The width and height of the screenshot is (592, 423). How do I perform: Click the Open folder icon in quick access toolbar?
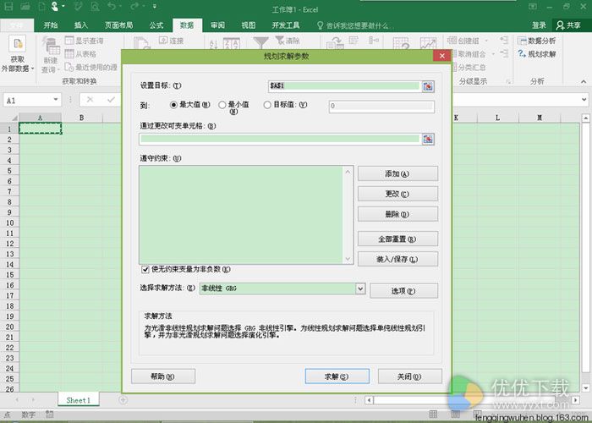pos(25,6)
